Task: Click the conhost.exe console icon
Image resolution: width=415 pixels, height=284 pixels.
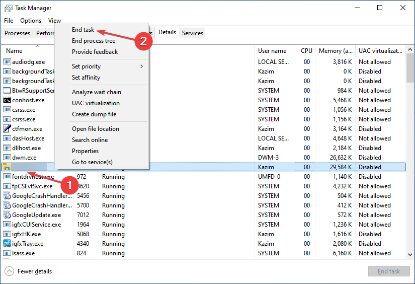Action: click(x=7, y=100)
